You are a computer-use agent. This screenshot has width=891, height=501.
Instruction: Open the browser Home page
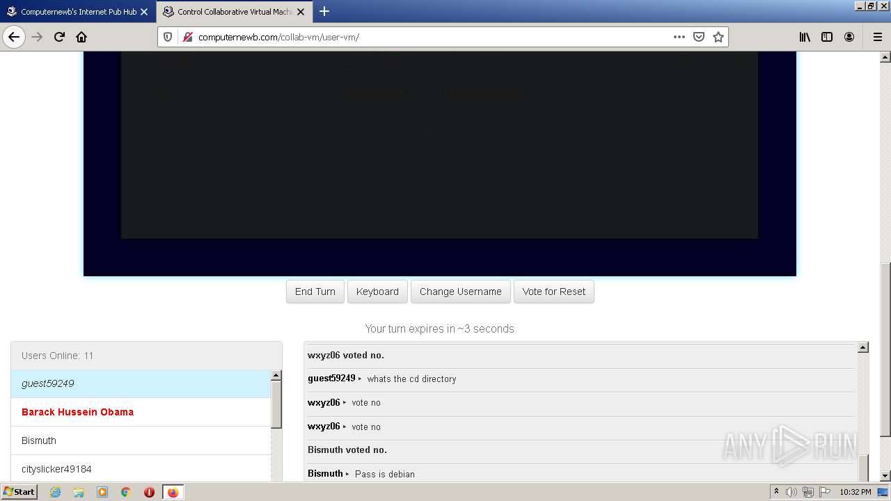(81, 37)
